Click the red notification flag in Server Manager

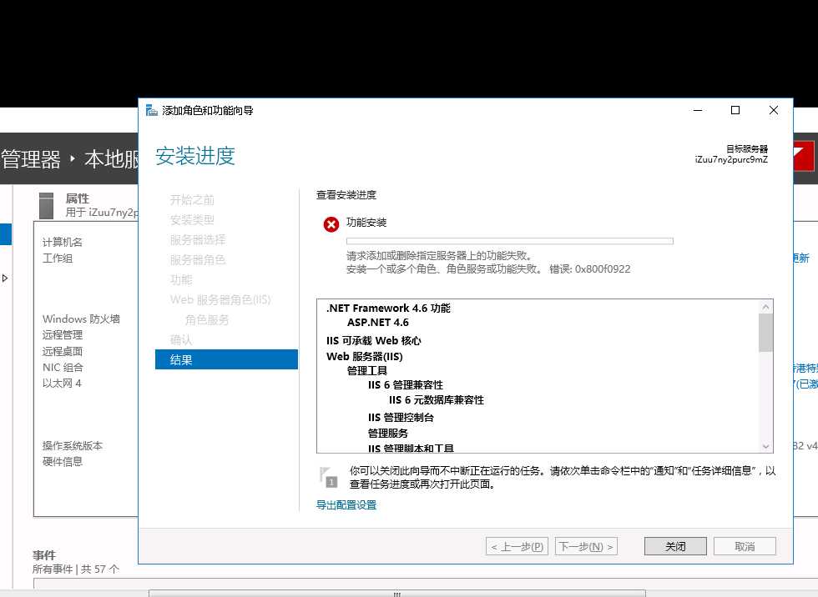coord(804,156)
